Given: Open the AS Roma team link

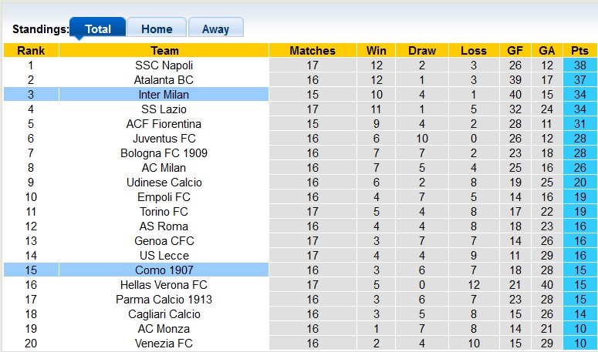Looking at the screenshot, I should pos(164,226).
